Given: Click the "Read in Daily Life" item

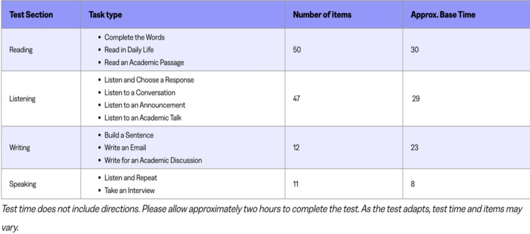Looking at the screenshot, I should [129, 50].
